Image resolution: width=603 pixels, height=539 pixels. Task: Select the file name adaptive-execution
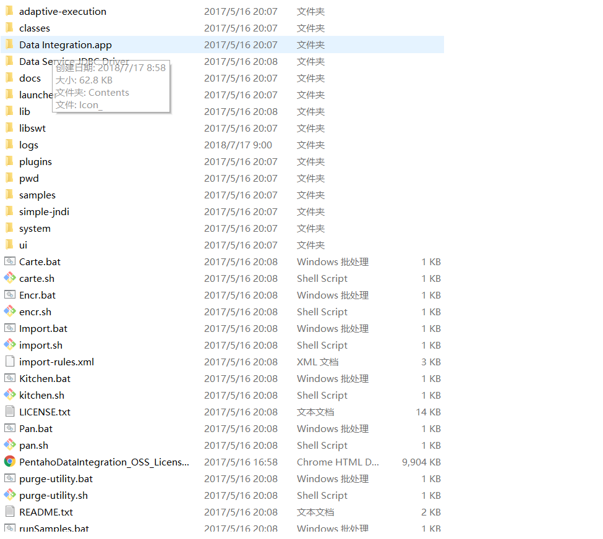point(62,12)
